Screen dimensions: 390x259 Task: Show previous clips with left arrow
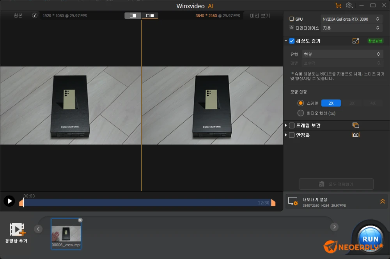coord(38,229)
